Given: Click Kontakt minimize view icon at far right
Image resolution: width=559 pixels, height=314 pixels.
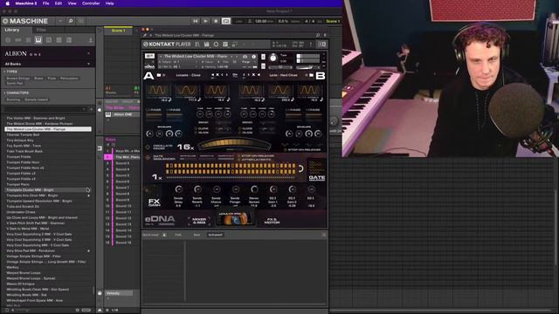Looking at the screenshot, I should [322, 44].
